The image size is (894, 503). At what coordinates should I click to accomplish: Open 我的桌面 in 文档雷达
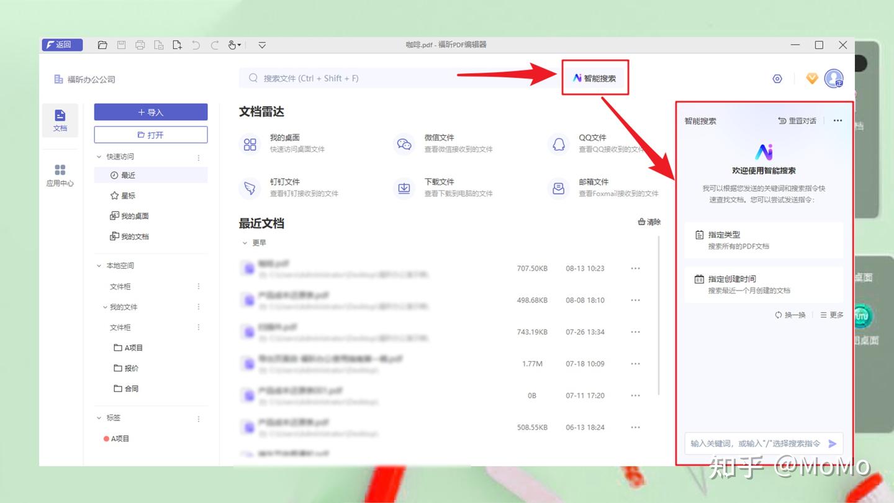282,143
